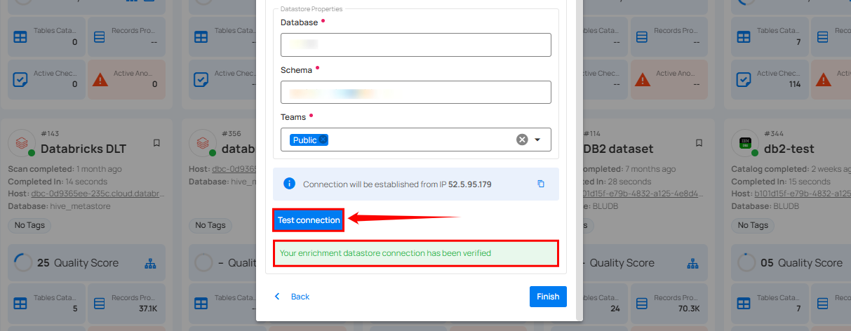
Task: Click the #356 databricks datastore icon
Action: [202, 142]
